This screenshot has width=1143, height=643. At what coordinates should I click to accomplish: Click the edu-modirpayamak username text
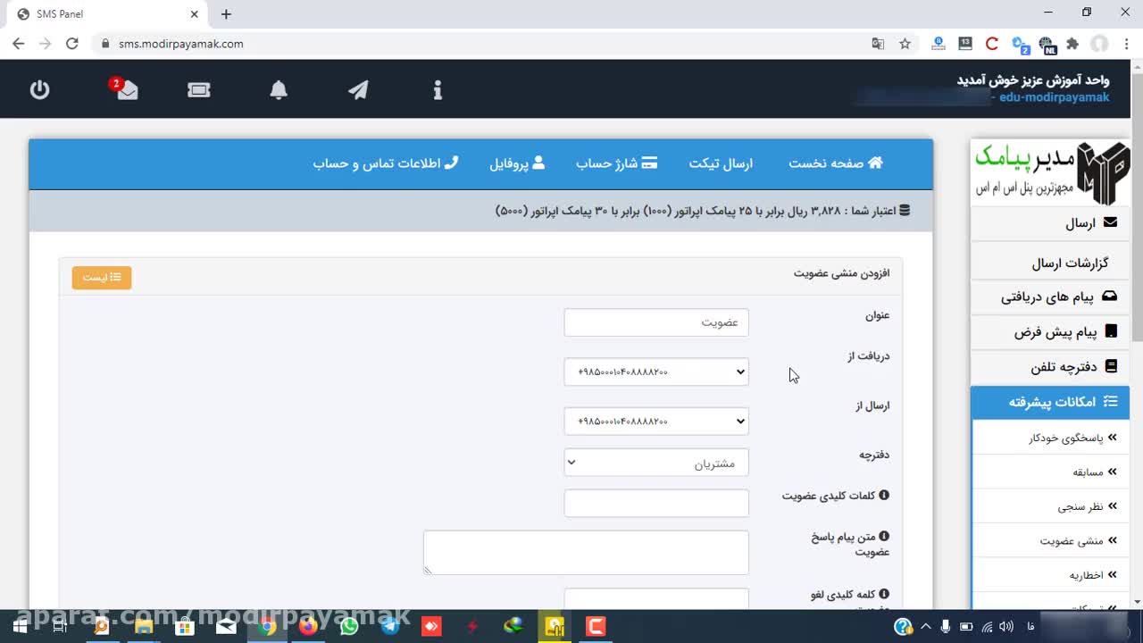[1055, 97]
